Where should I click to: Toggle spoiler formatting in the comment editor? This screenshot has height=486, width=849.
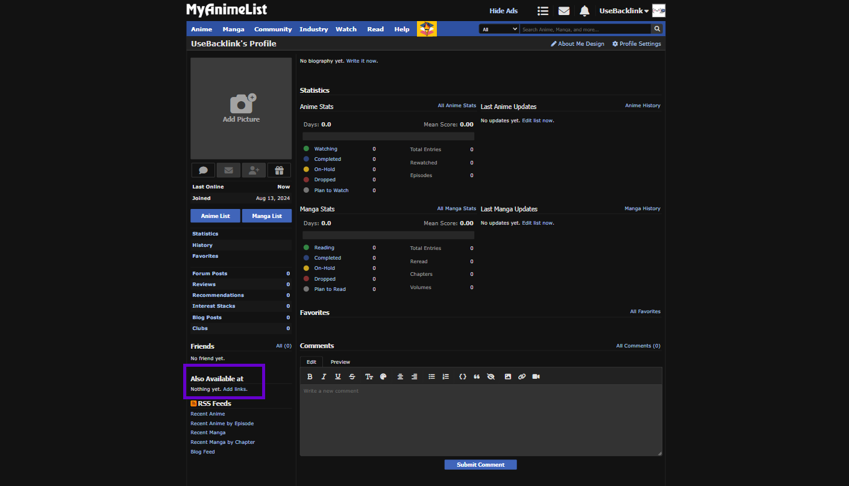491,376
